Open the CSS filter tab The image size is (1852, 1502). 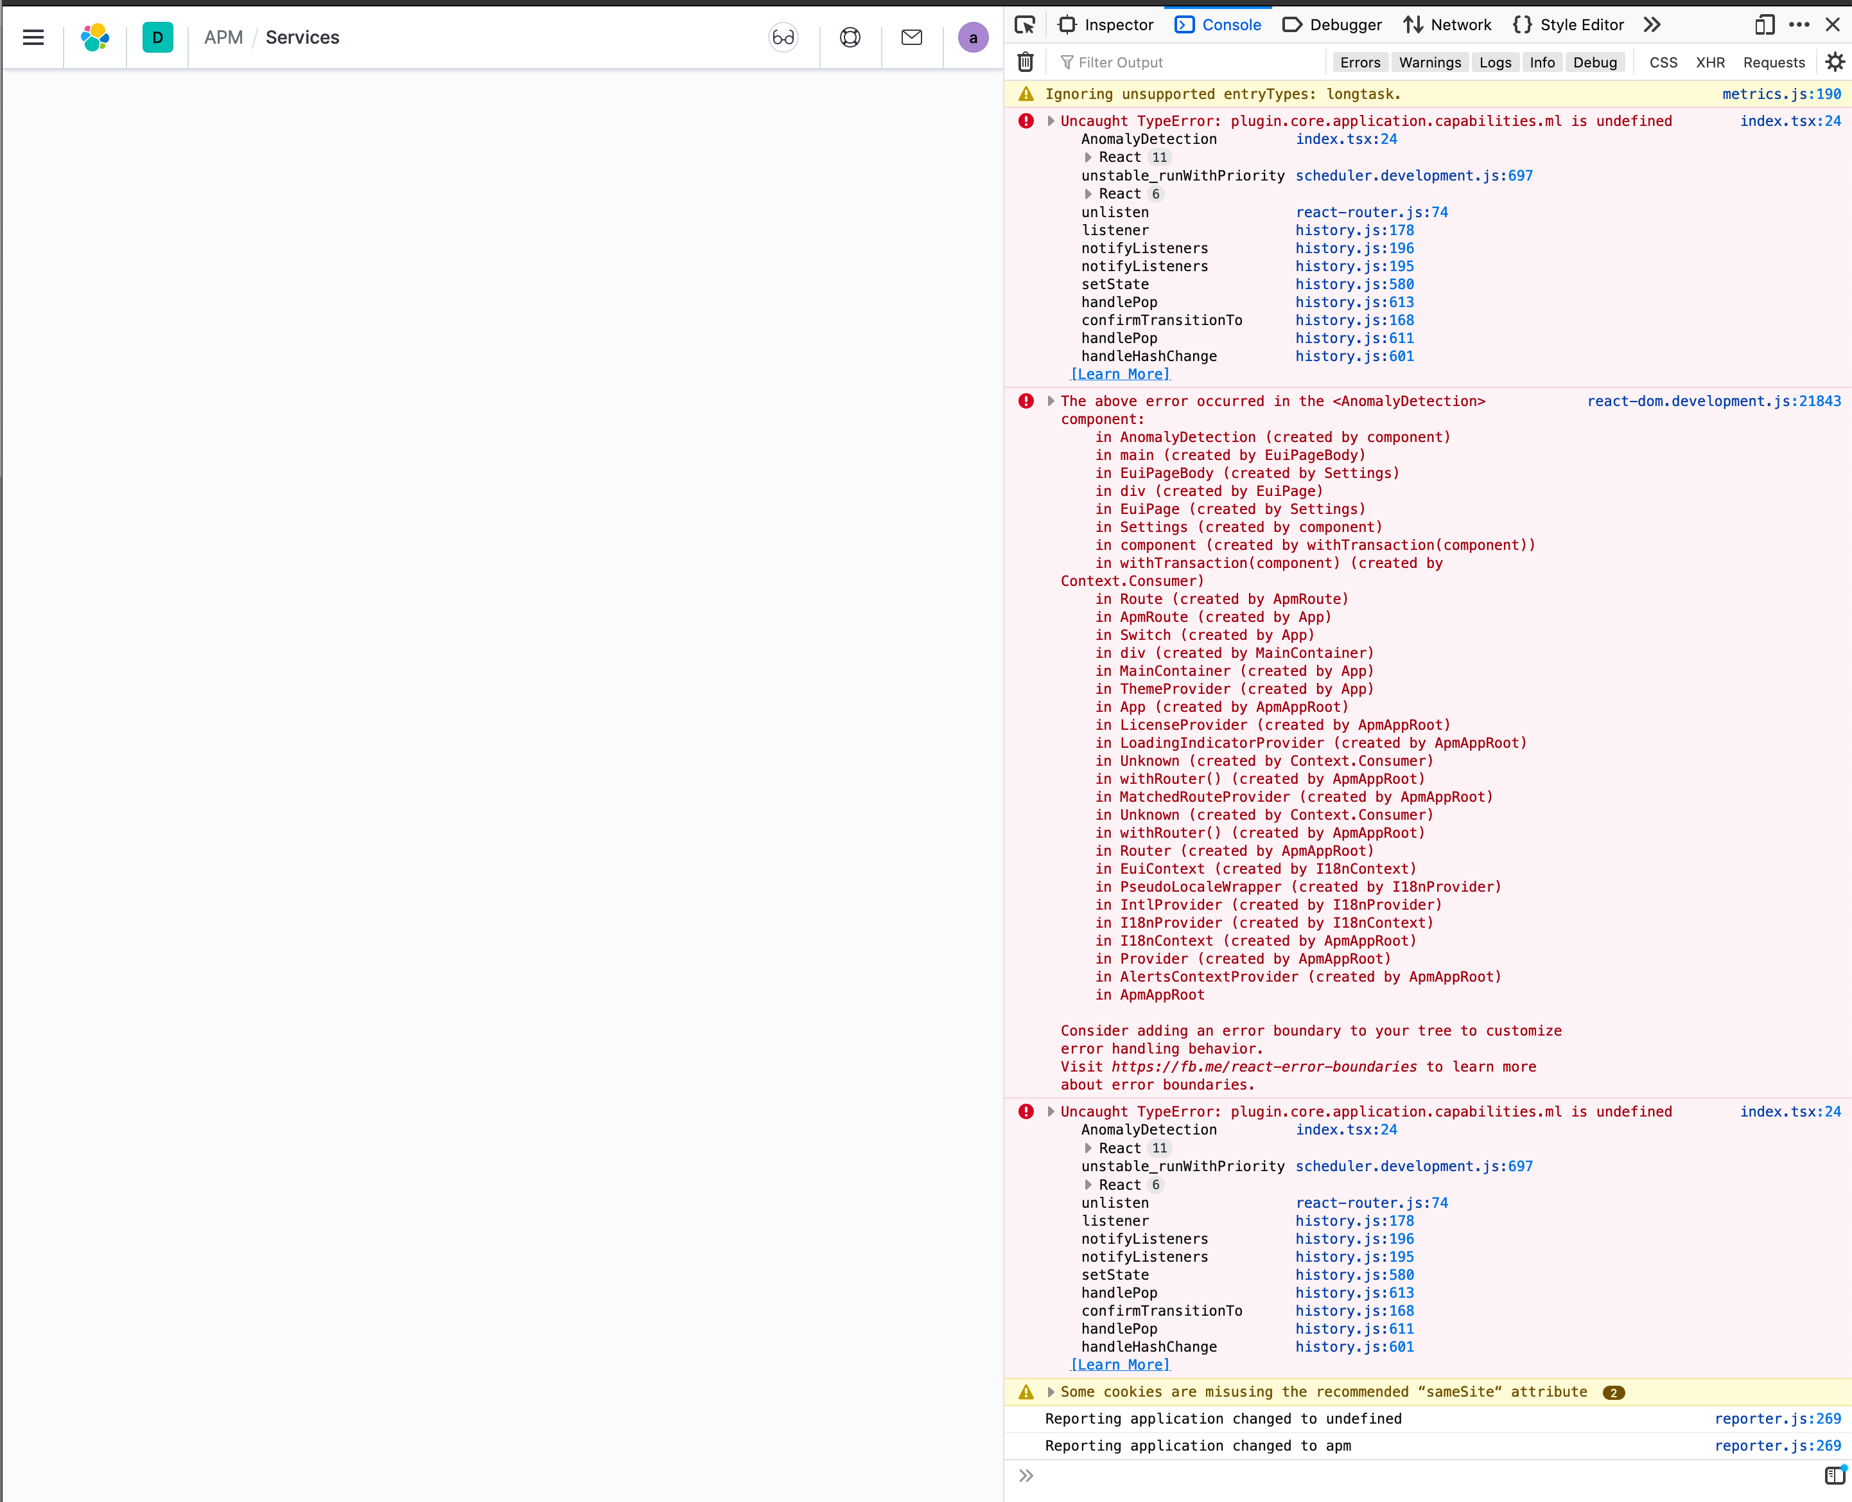coord(1661,61)
